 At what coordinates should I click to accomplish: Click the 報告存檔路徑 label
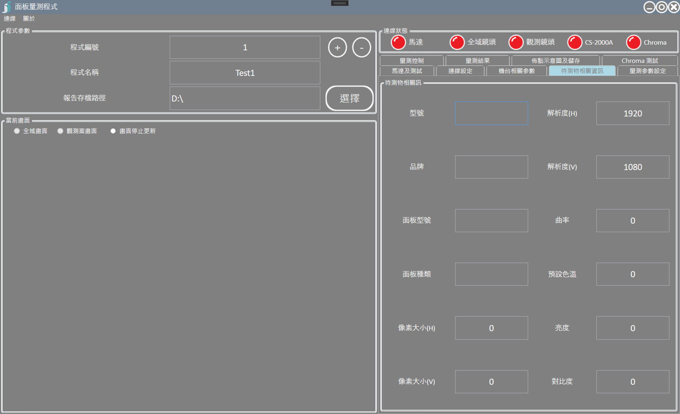[84, 98]
